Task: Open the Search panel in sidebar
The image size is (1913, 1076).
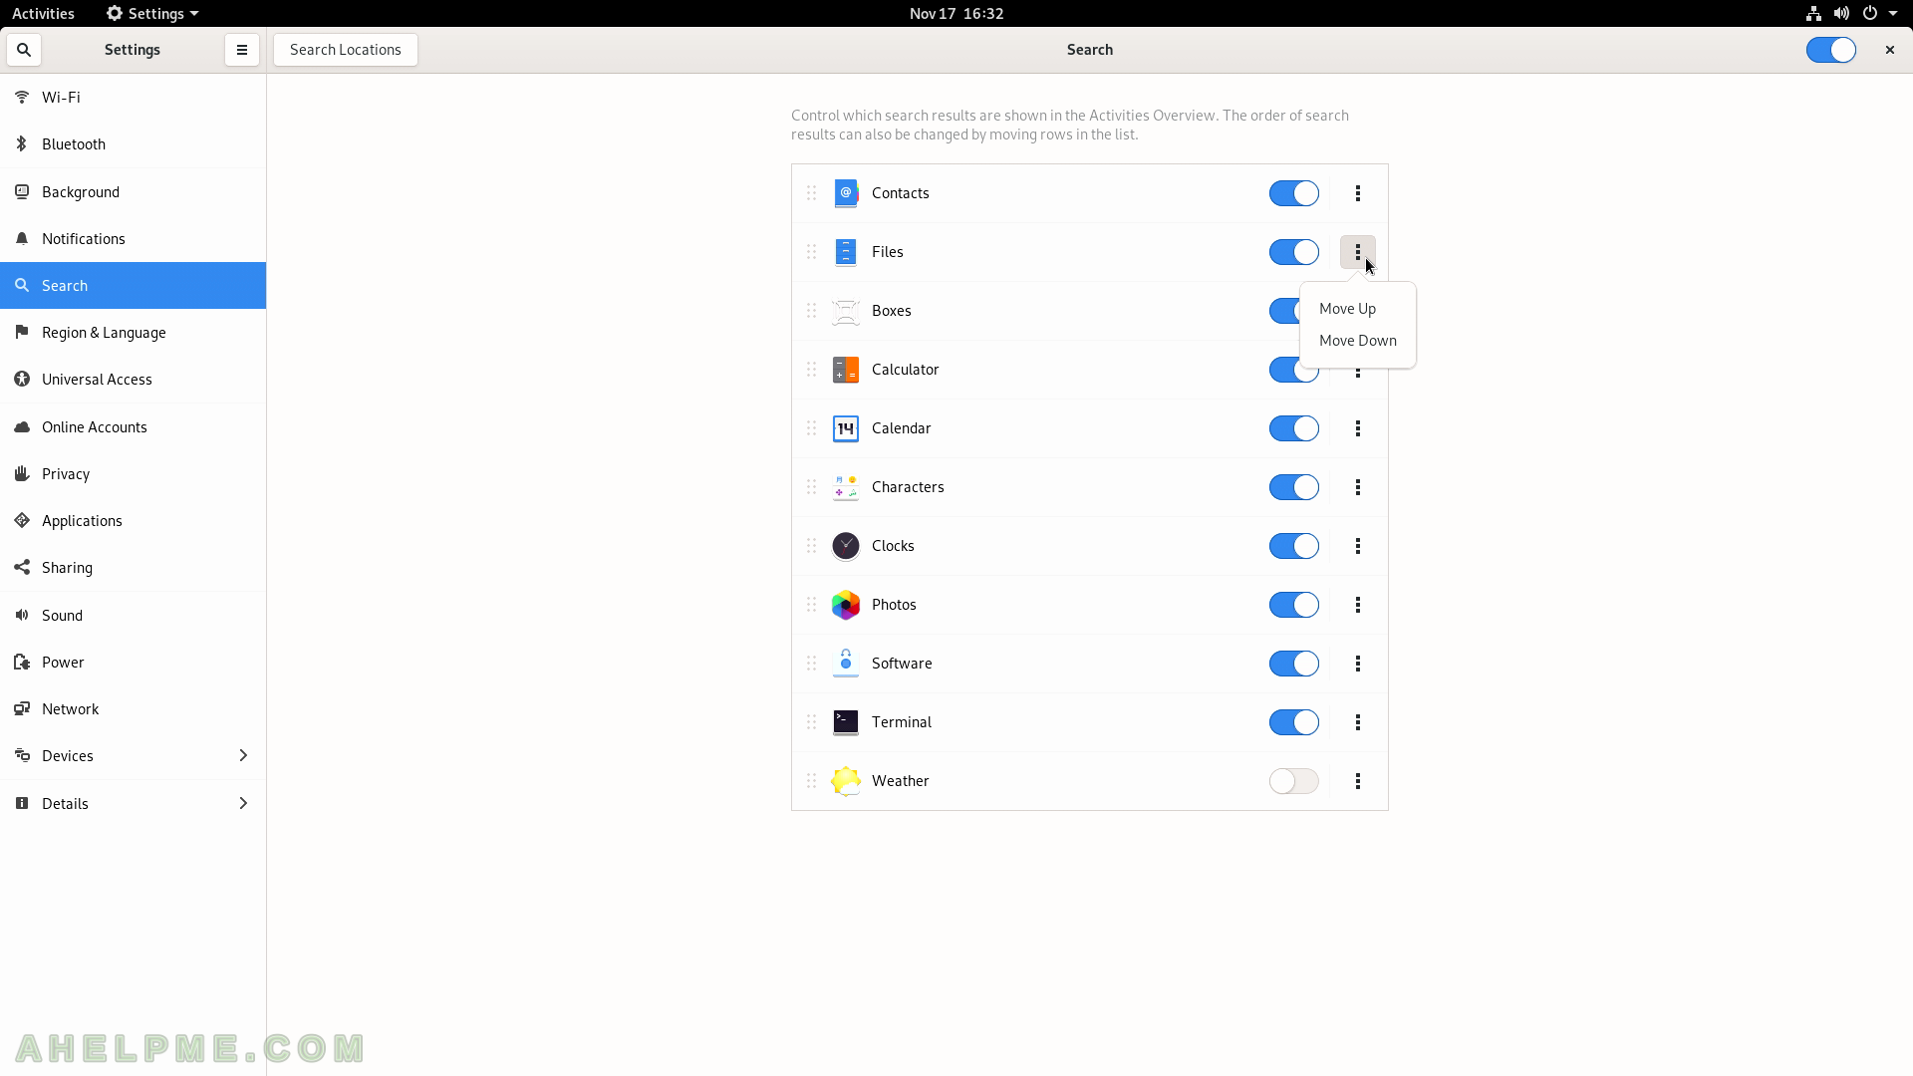Action: point(134,286)
